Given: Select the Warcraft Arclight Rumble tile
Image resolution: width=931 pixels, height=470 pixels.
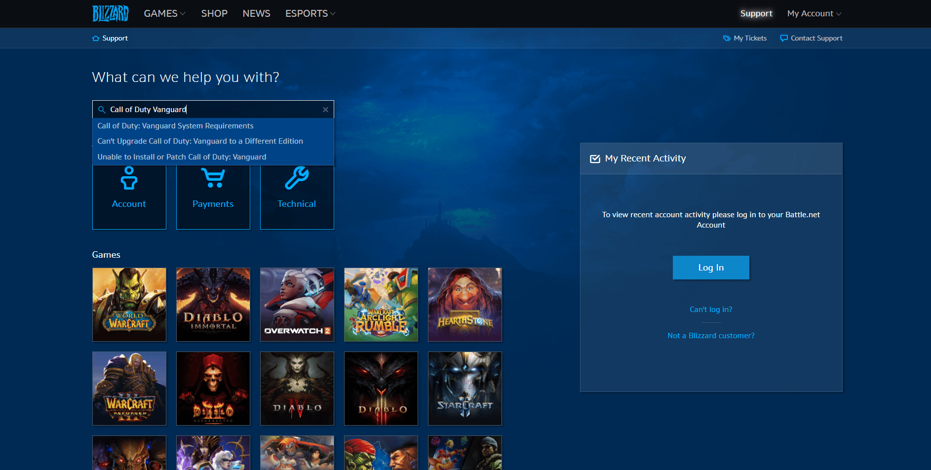Looking at the screenshot, I should [381, 305].
